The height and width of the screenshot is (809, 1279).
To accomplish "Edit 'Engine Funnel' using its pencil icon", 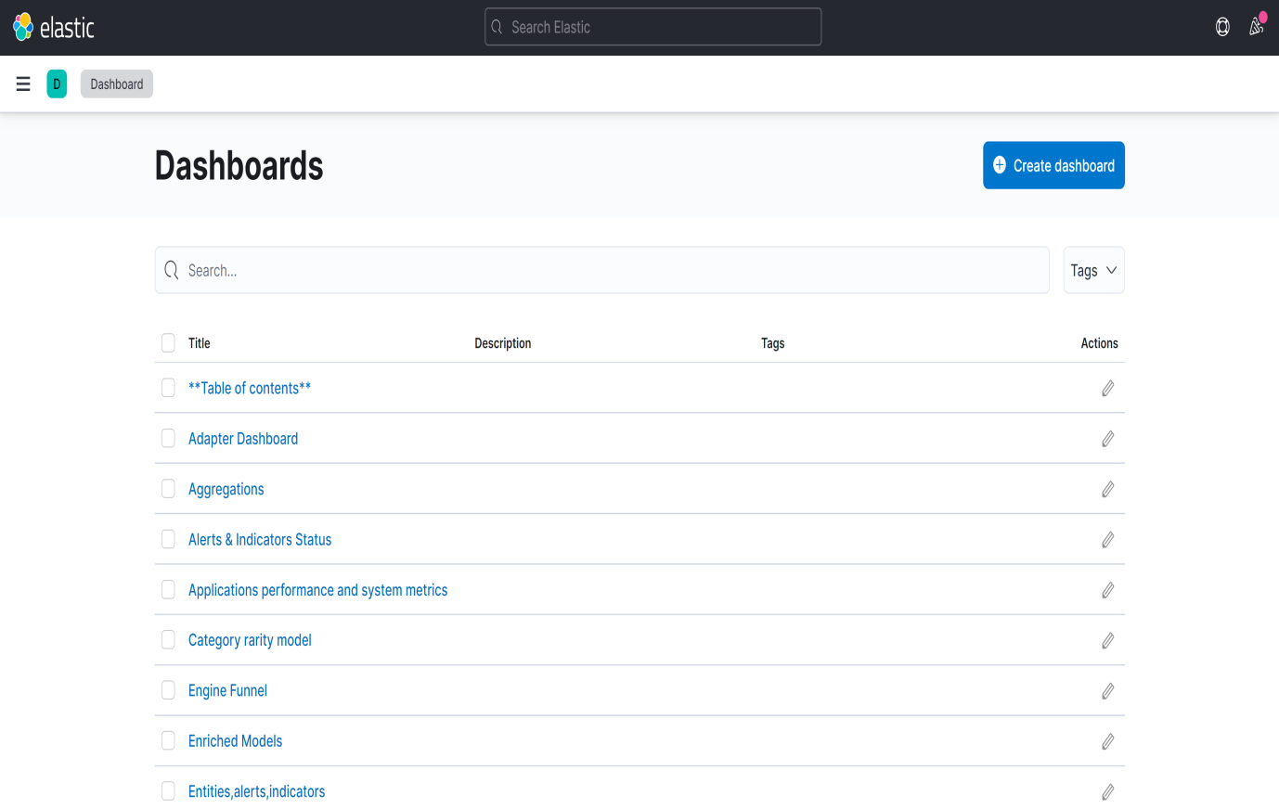I will click(x=1107, y=690).
